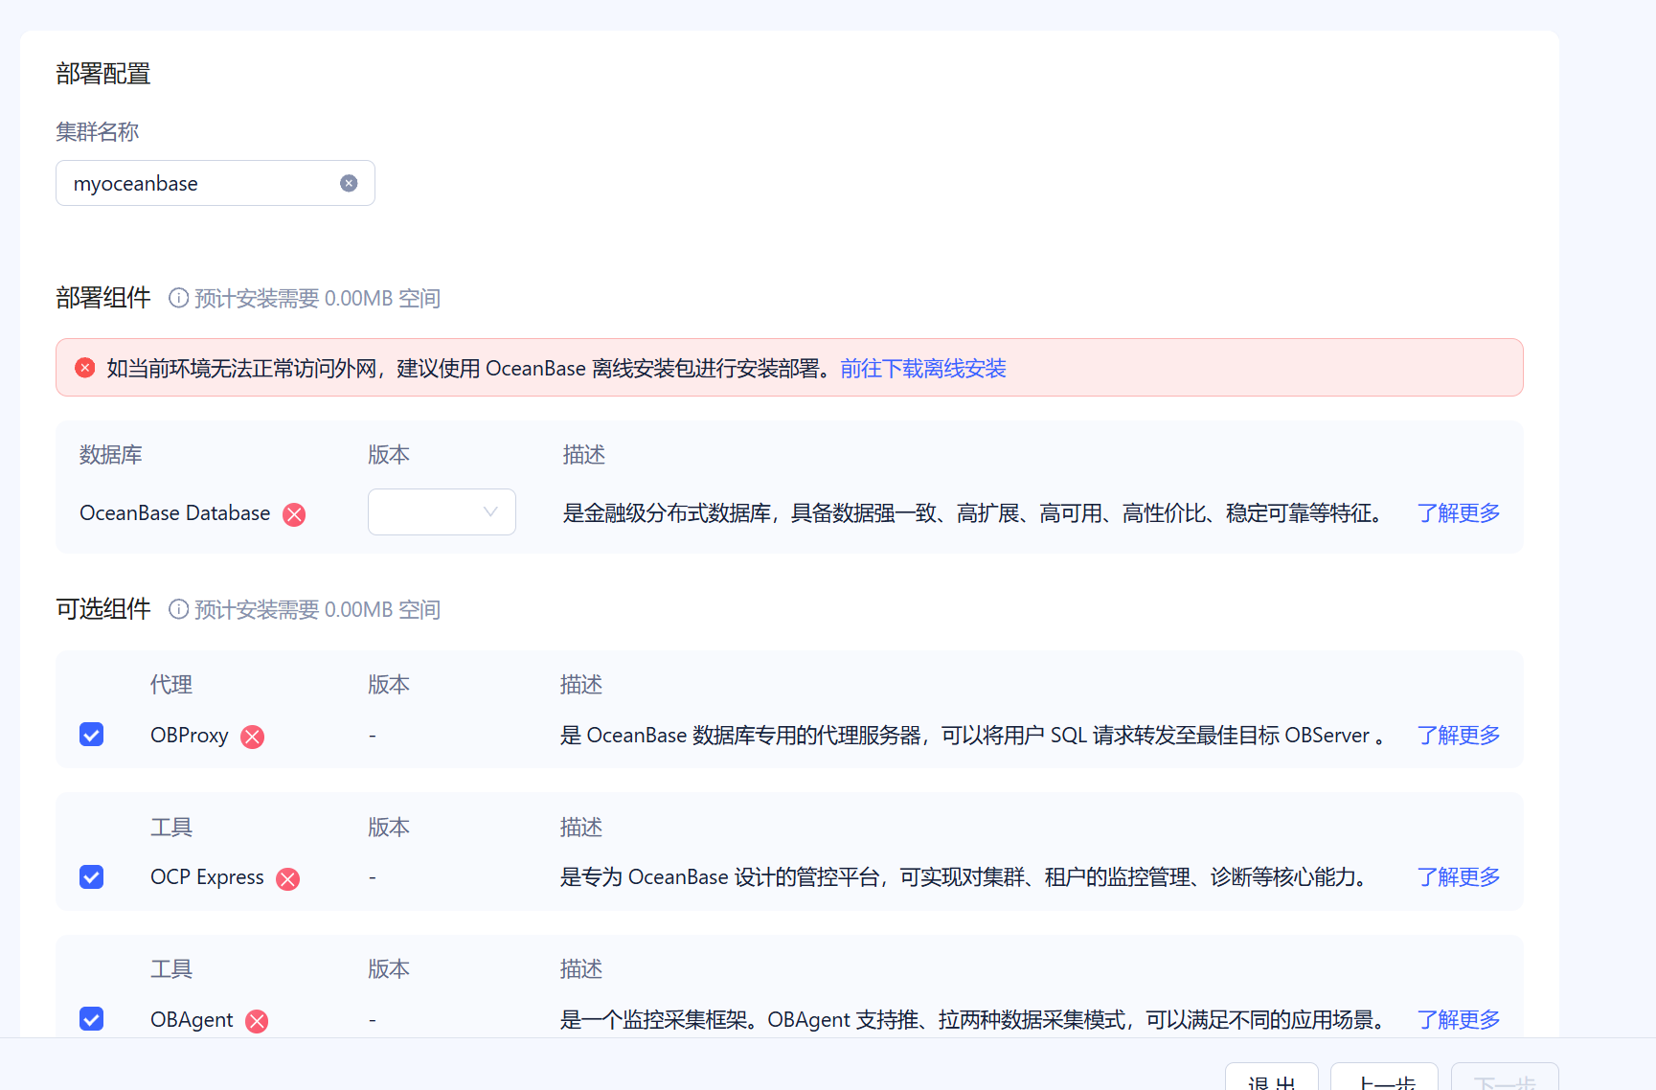Click 预计安装需要 0.00MB text under 部署组件
Image resolution: width=1656 pixels, height=1090 pixels.
point(317,299)
